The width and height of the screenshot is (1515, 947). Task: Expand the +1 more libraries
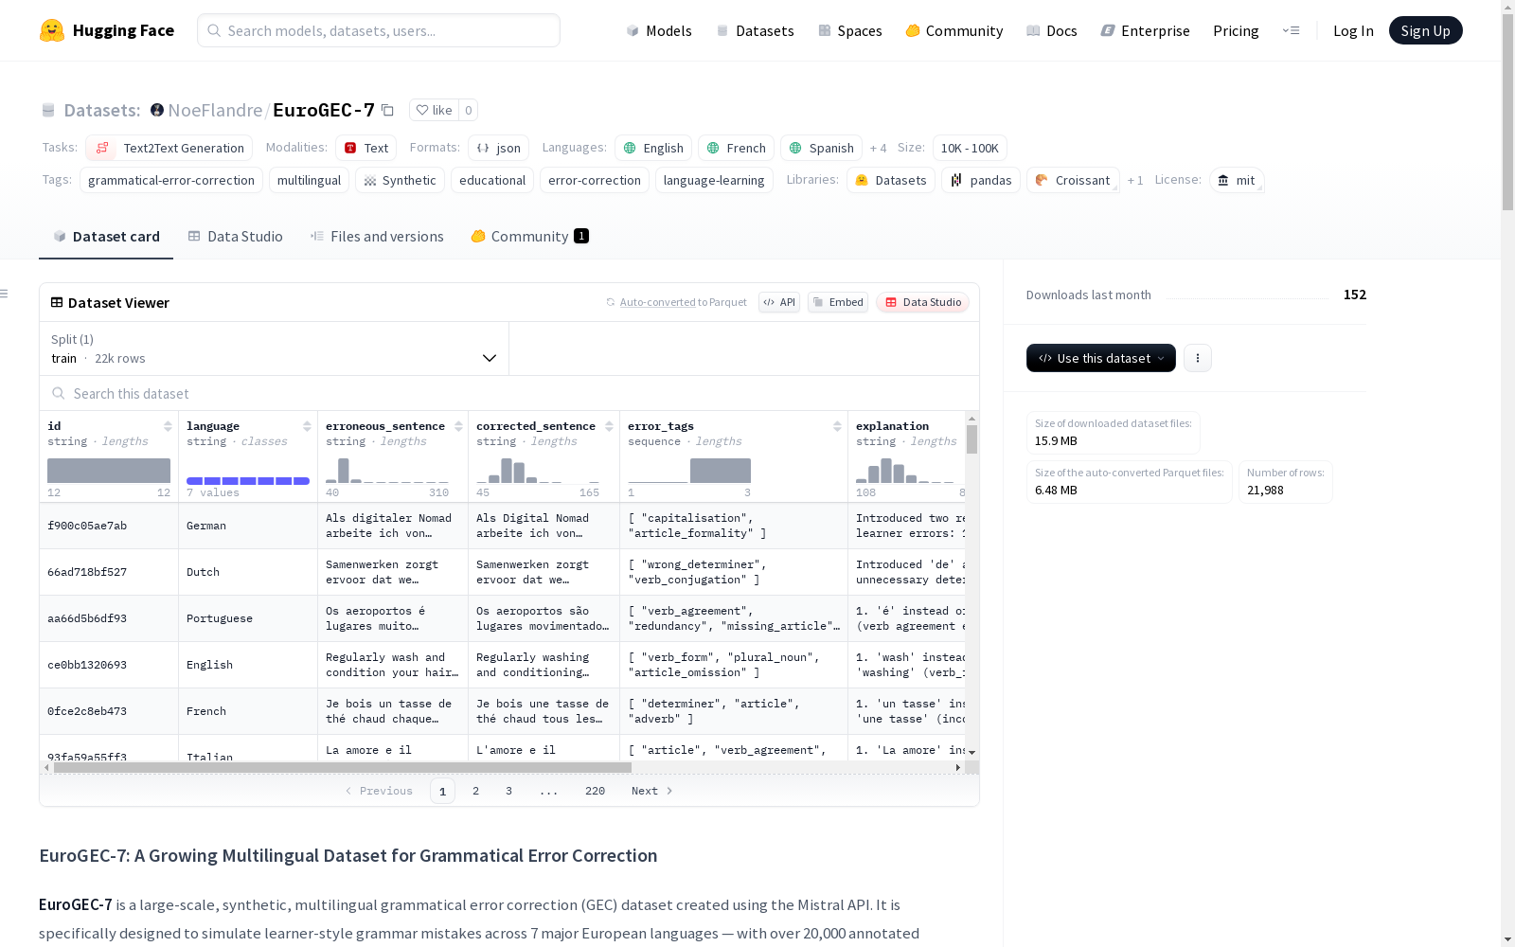[1135, 180]
